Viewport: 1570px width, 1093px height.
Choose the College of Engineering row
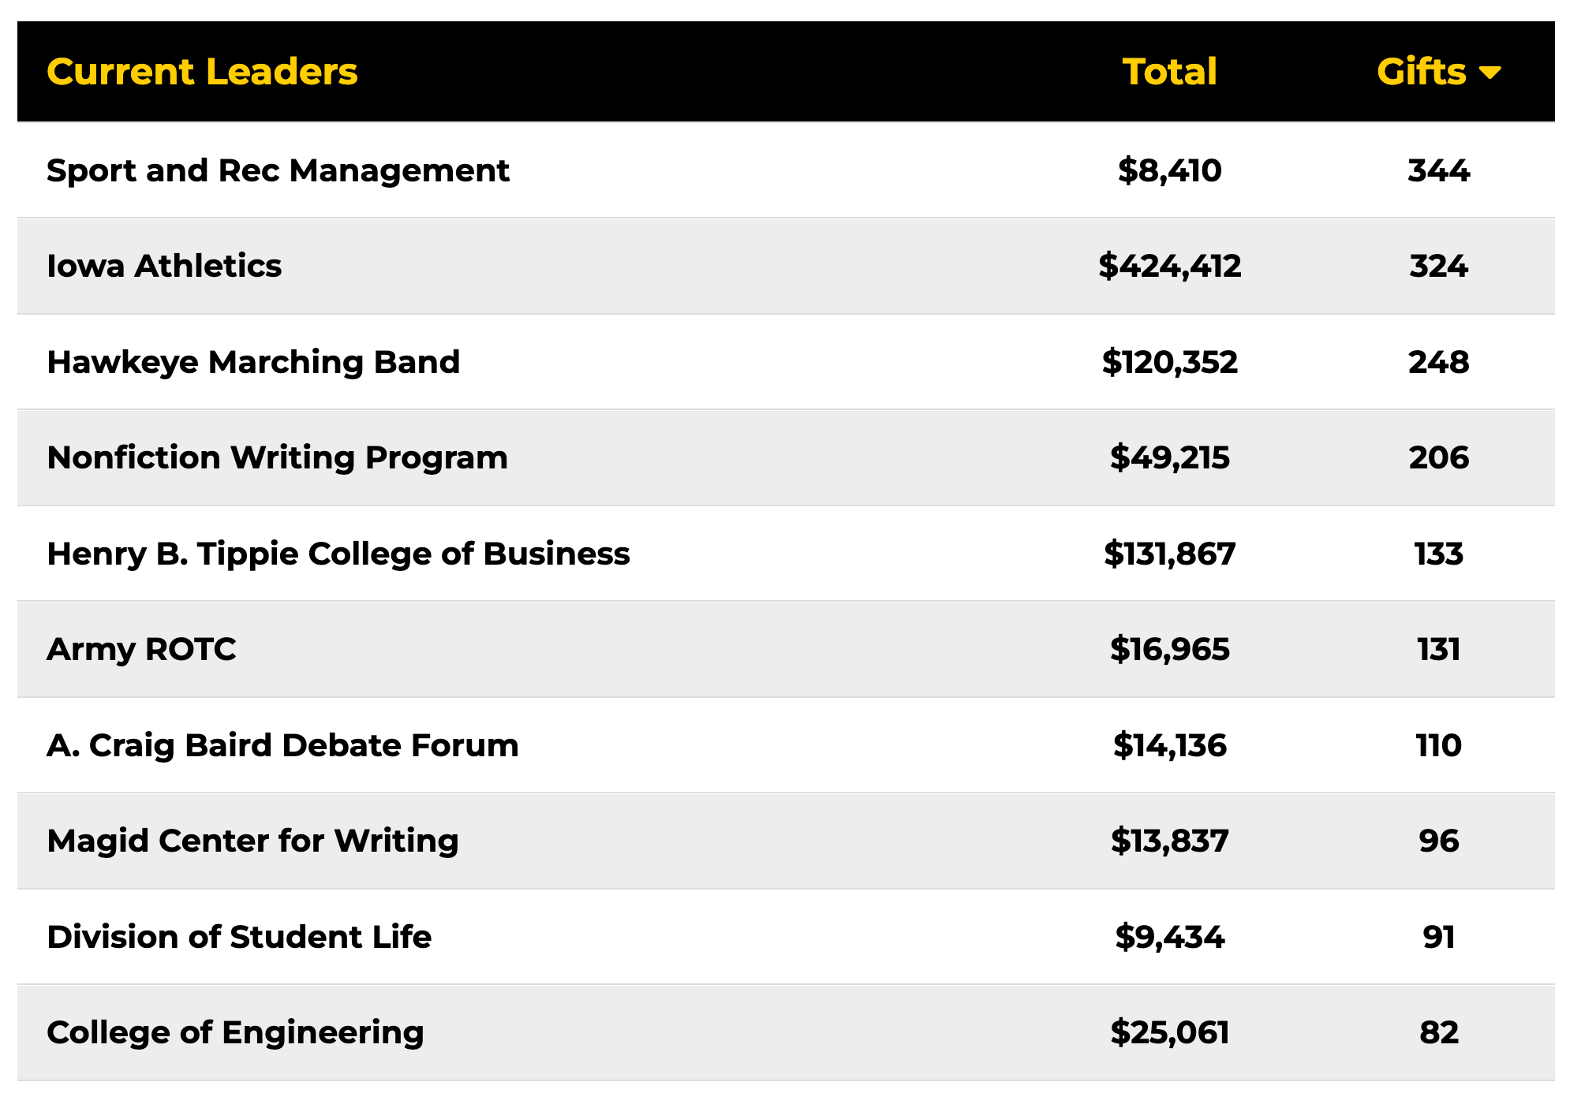[786, 1033]
